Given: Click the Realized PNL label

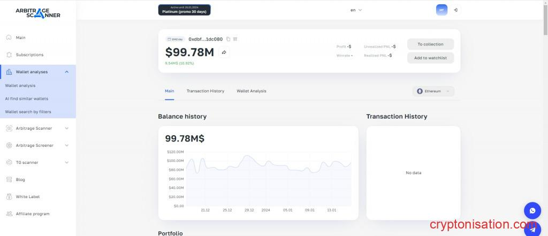Looking at the screenshot, I should point(376,56).
